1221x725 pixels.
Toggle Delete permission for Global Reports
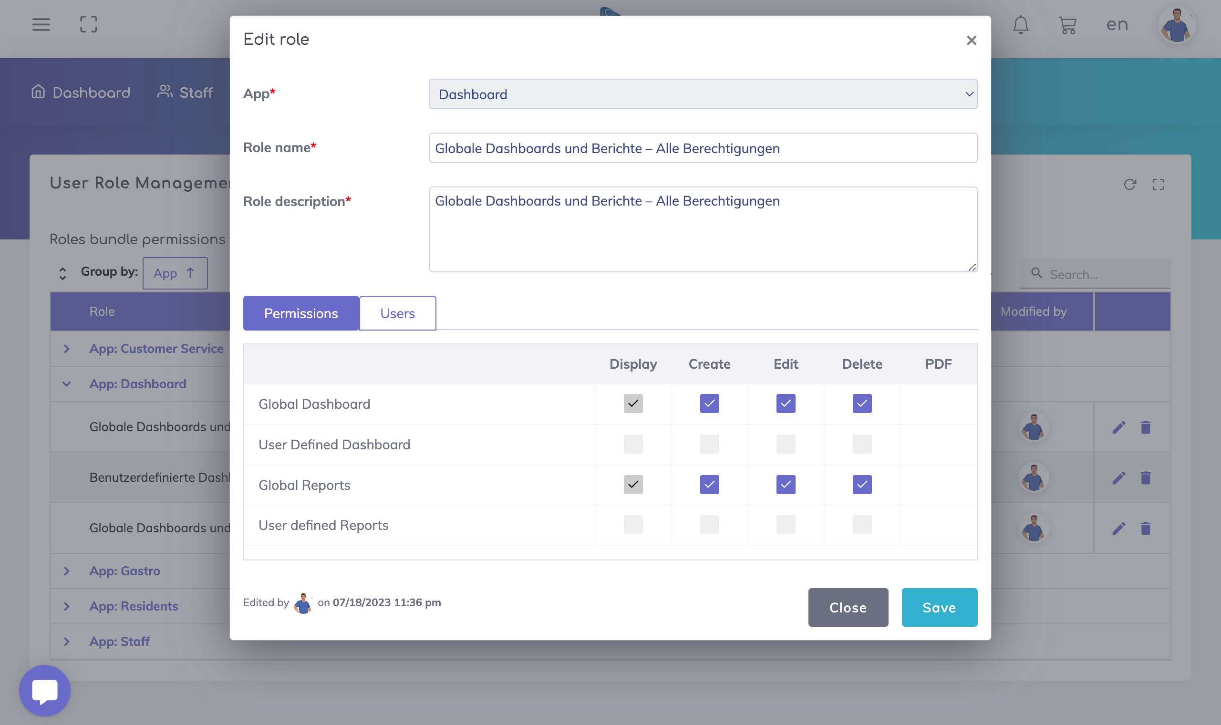pos(861,485)
